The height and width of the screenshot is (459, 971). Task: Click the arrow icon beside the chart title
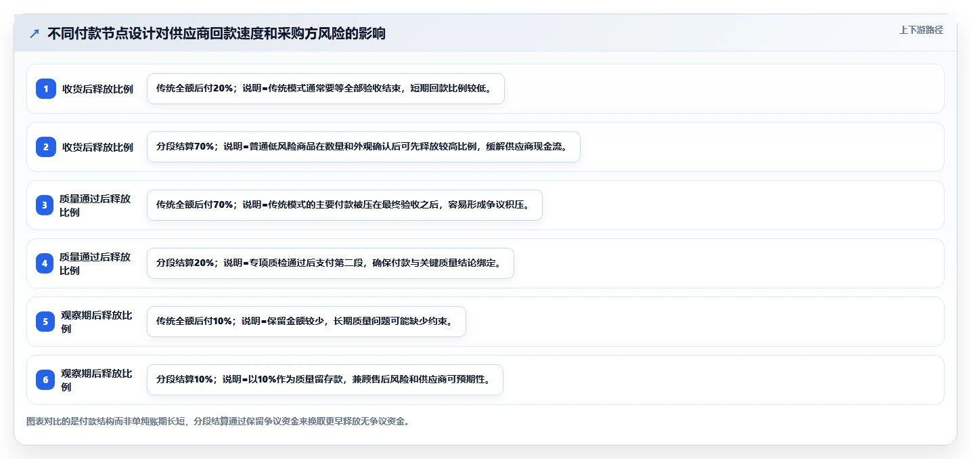tap(35, 34)
